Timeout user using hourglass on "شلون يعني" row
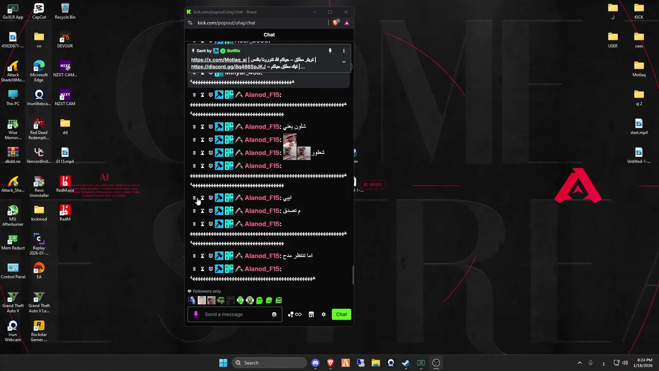The height and width of the screenshot is (371, 659). (x=202, y=127)
